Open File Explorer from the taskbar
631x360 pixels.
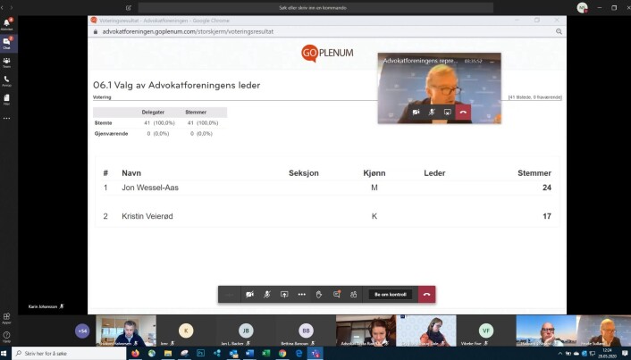click(168, 354)
